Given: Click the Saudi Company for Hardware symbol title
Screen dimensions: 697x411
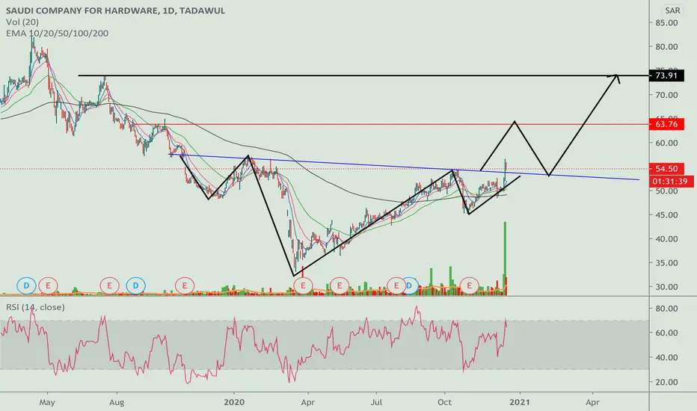Looking at the screenshot, I should (x=115, y=10).
